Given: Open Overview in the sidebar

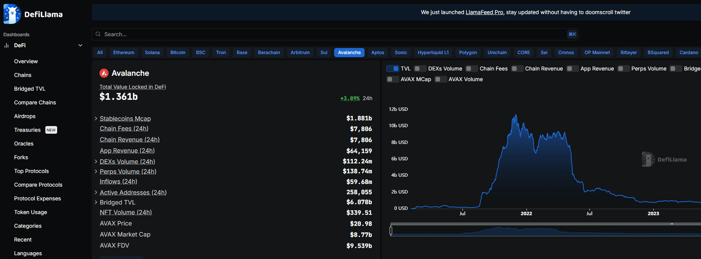Looking at the screenshot, I should coord(26,61).
